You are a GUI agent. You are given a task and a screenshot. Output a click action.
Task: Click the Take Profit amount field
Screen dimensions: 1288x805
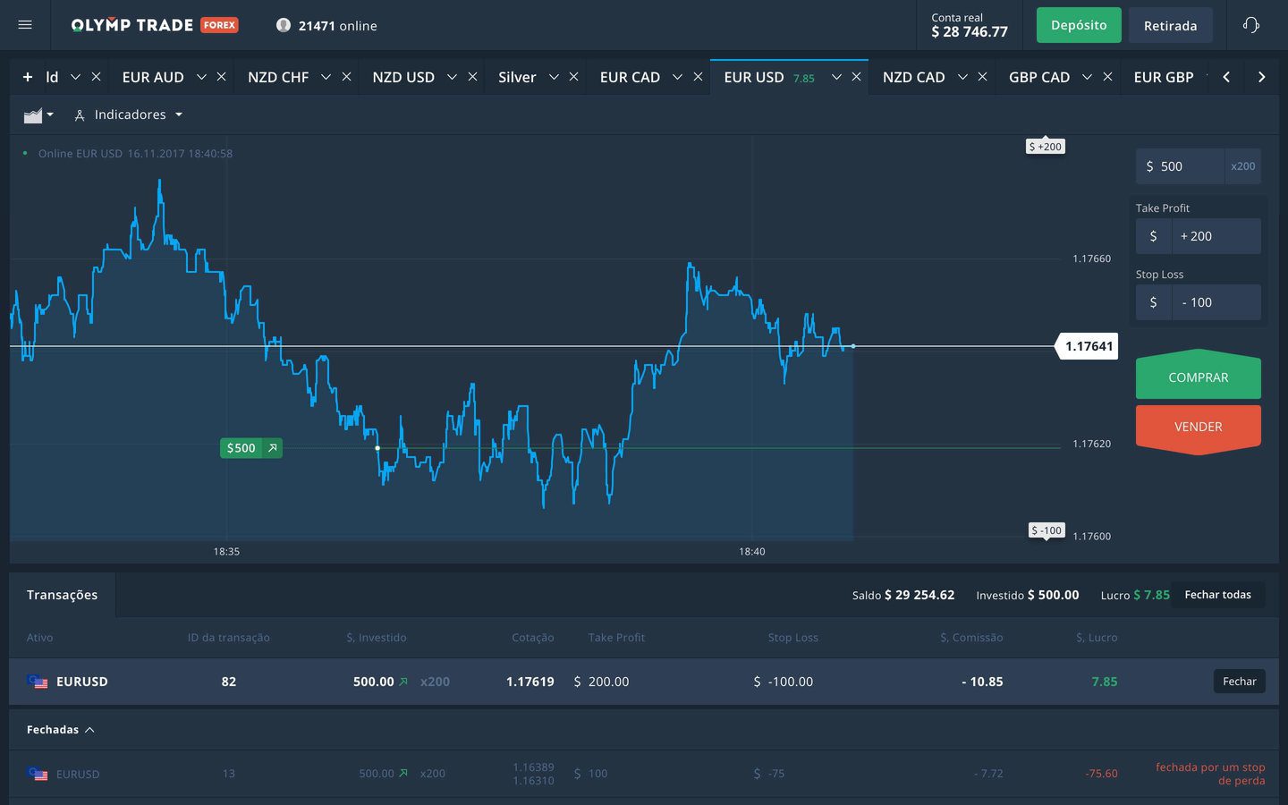[x=1215, y=236]
